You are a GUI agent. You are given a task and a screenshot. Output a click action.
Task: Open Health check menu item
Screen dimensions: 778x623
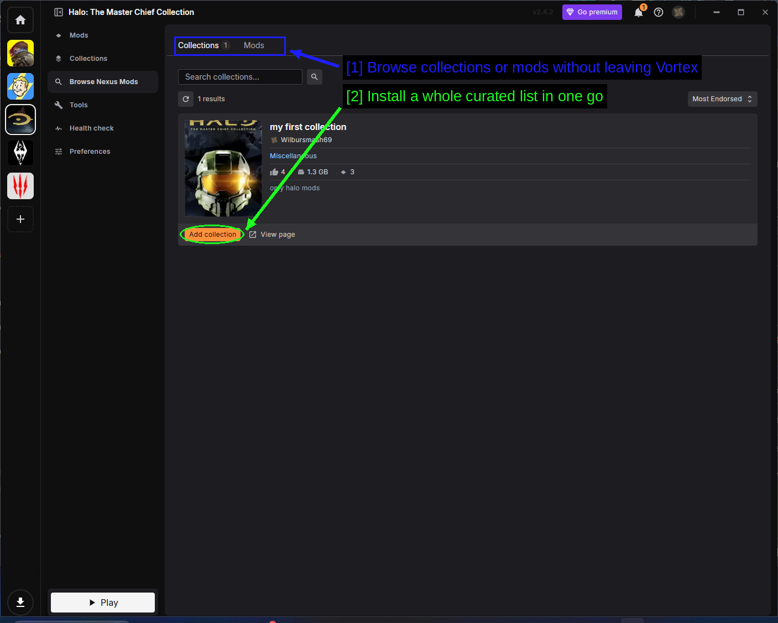(103, 128)
